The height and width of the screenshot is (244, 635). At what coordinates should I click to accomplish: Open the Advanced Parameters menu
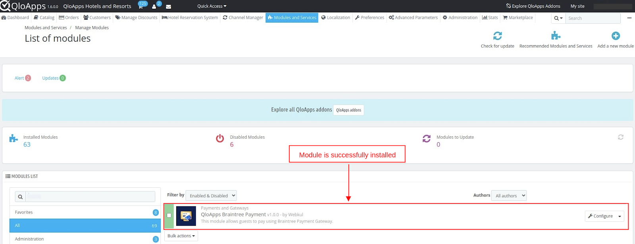(x=413, y=18)
